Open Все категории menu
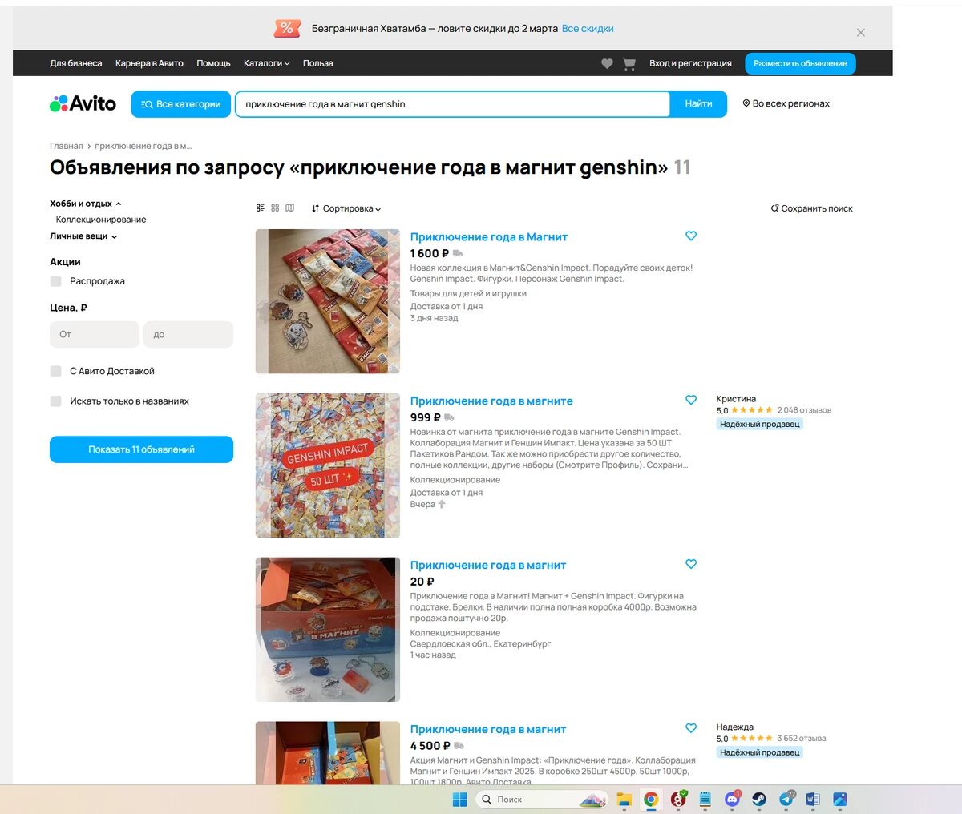 click(181, 104)
